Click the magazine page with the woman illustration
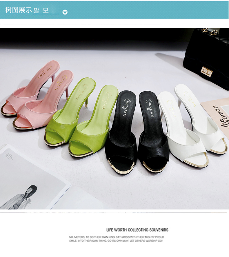Screen dimensions: 229x257 pos(35,177)
